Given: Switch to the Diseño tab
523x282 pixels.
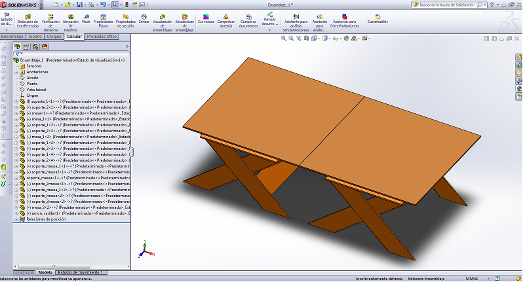Looking at the screenshot, I should [35, 37].
